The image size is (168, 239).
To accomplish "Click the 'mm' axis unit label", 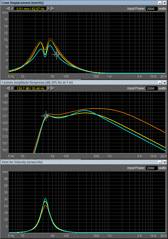I will click(5, 13).
